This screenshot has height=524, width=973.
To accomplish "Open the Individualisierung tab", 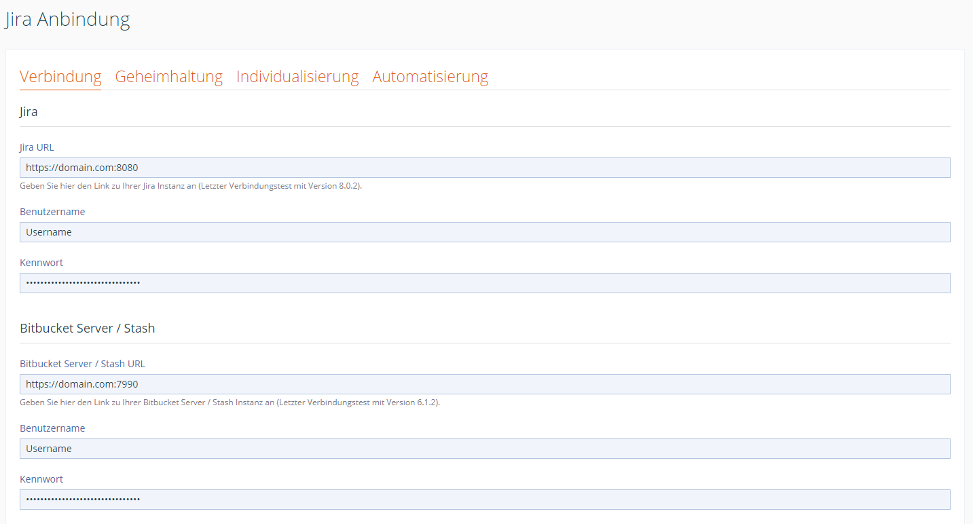I will tap(297, 77).
